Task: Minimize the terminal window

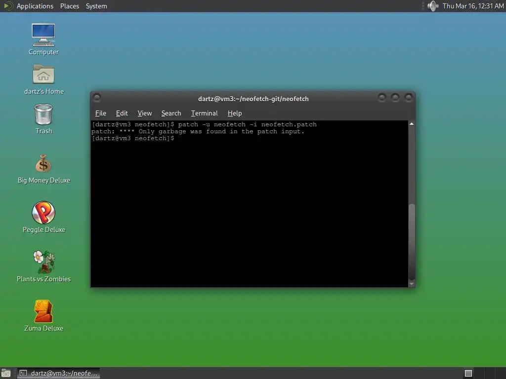Action: coord(382,97)
